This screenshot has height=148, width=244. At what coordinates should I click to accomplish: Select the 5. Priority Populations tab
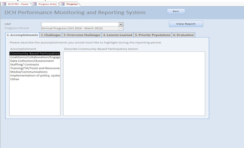click(x=153, y=35)
